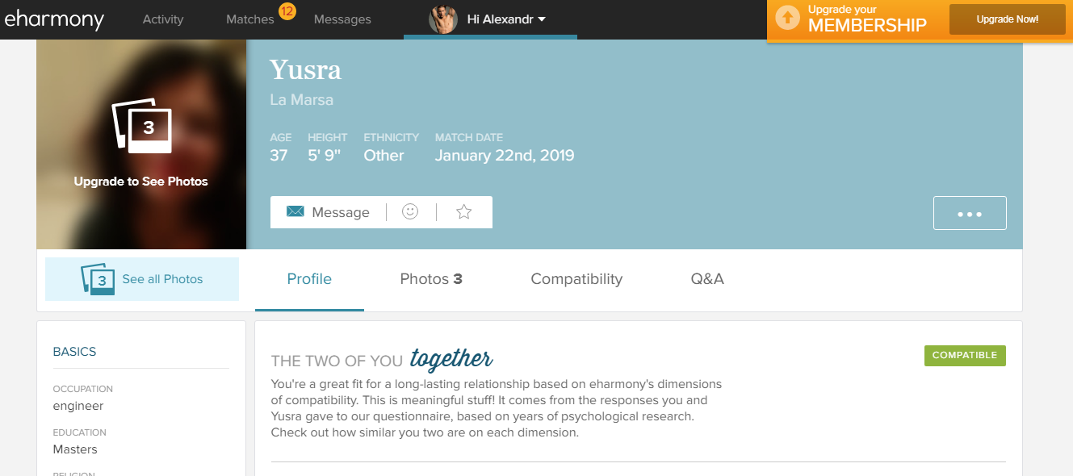Click the photo stack icon on blurred picture
The width and height of the screenshot is (1073, 476).
click(141, 125)
